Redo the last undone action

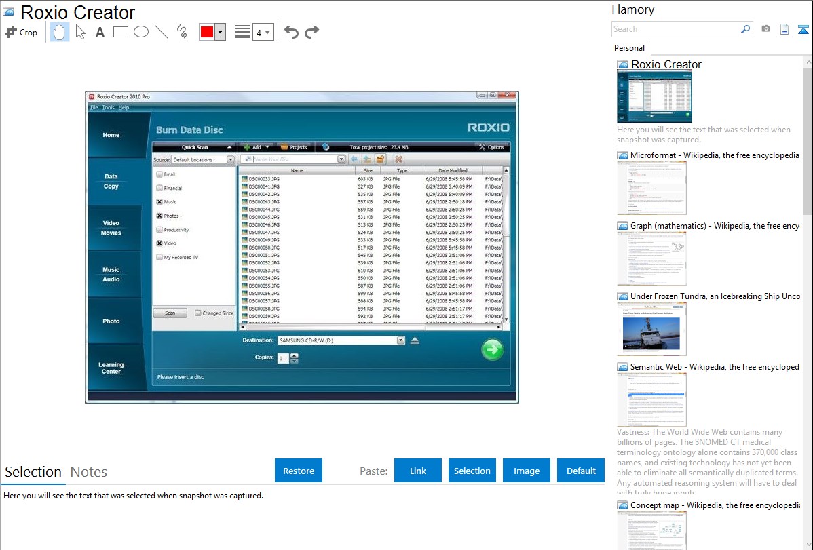311,32
